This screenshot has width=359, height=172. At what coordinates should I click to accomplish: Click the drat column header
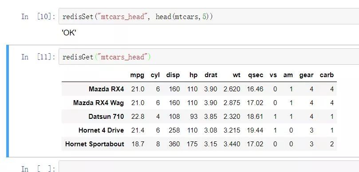click(211, 75)
